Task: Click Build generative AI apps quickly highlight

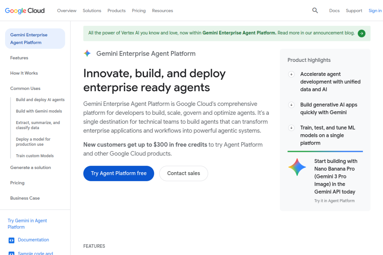Action: pyautogui.click(x=329, y=109)
